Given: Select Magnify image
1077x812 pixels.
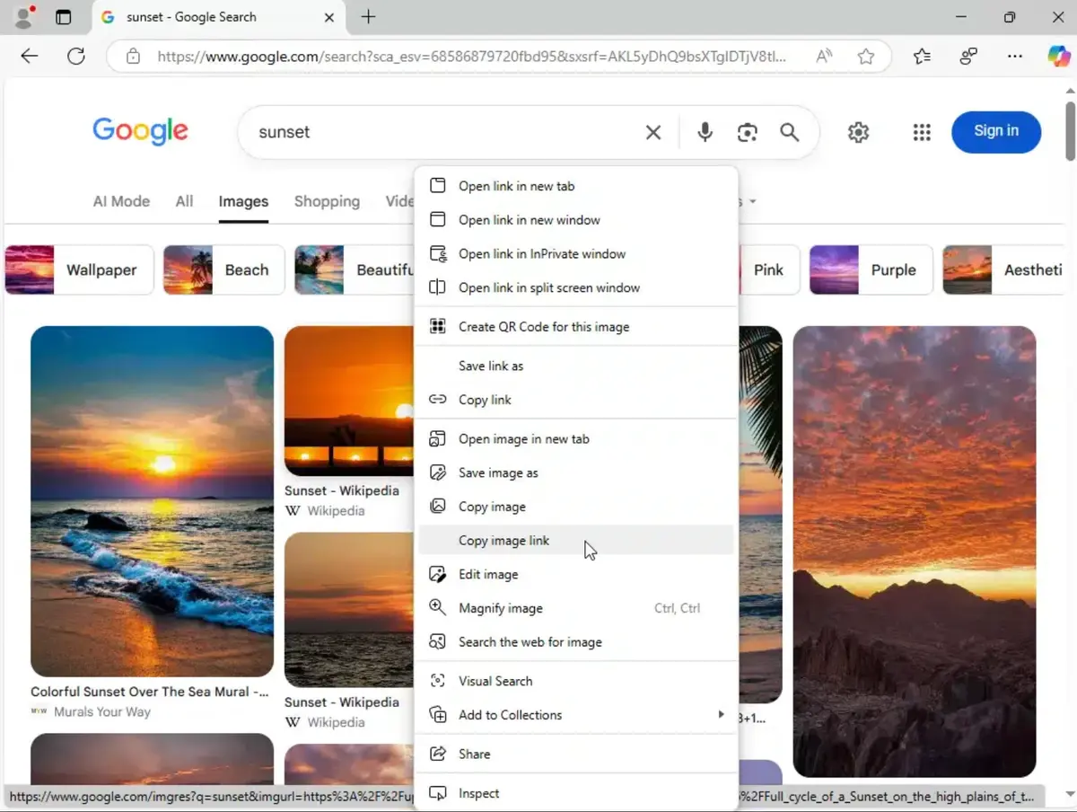Looking at the screenshot, I should click(x=576, y=608).
